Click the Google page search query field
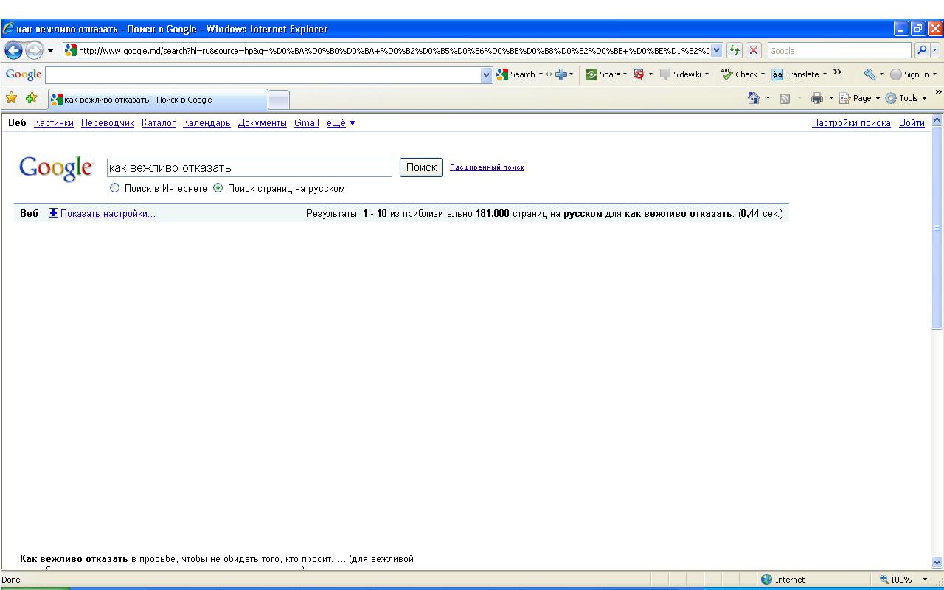Screen dimensions: 944x590 point(249,167)
